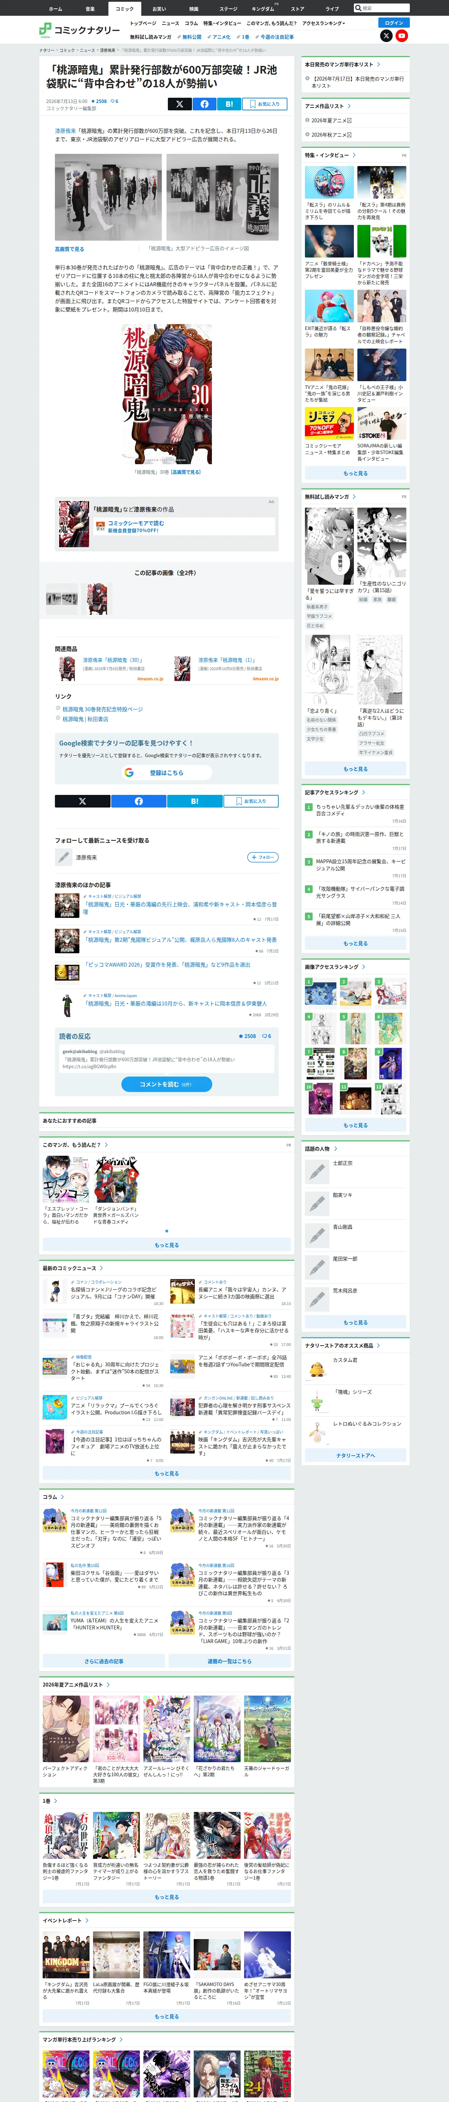
Task: Expand the 記事アクセスランキング section arrow
Action: [363, 792]
